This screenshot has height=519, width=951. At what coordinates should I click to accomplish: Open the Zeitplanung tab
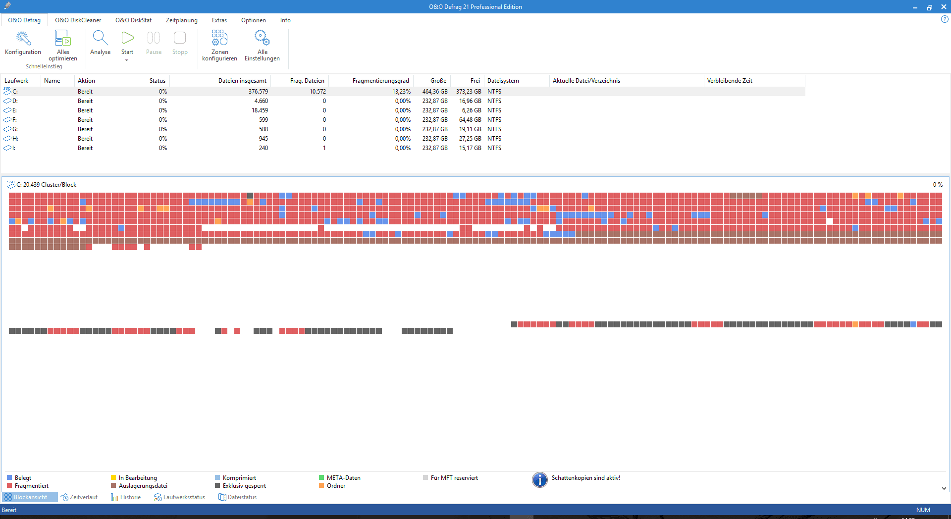(x=181, y=20)
